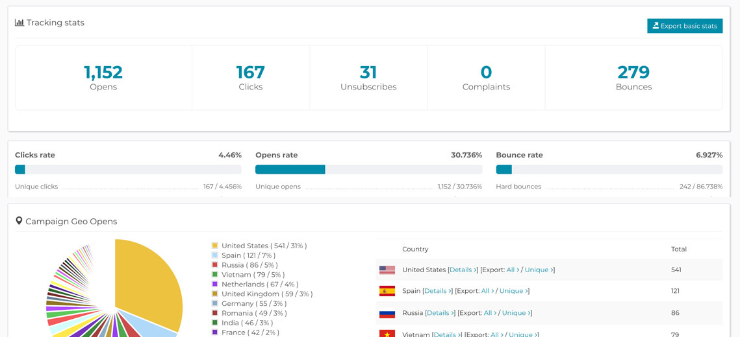Click the Hard bounces 242 / 86.738% value
The height and width of the screenshot is (337, 740).
tap(701, 187)
